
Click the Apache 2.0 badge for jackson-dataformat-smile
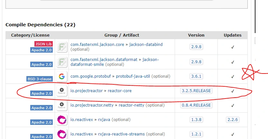pyautogui.click(x=42, y=65)
